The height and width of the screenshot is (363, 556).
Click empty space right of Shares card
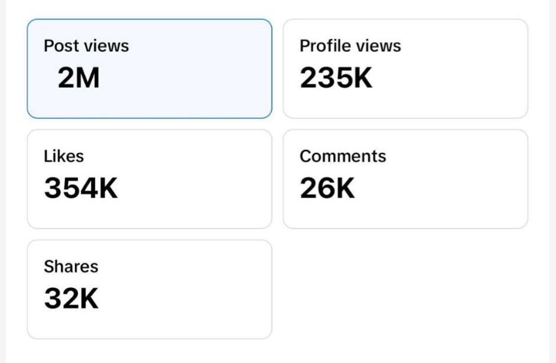tap(405, 289)
